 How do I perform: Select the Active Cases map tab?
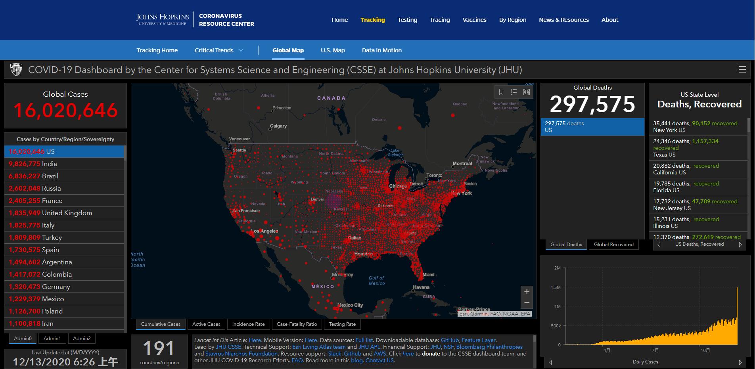click(x=206, y=324)
